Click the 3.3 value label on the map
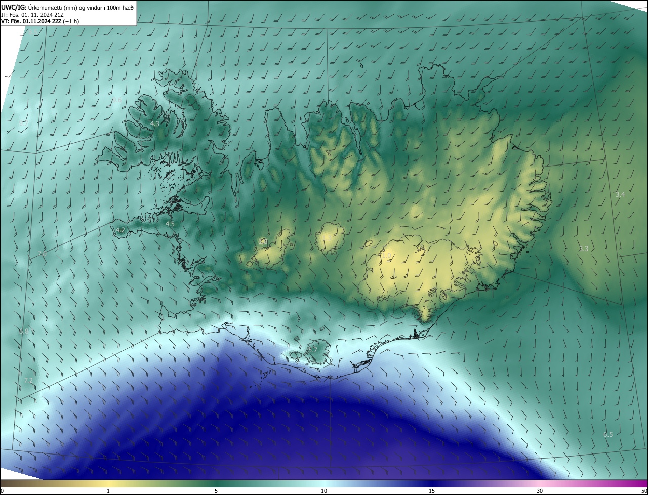Screen dimensions: 648x495 click(x=584, y=249)
